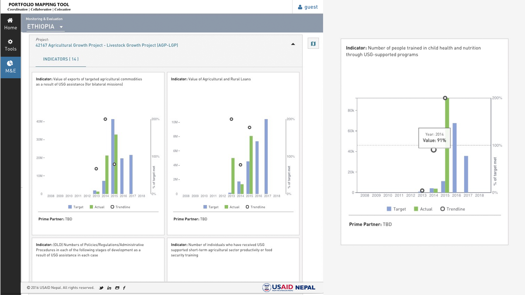Image resolution: width=525 pixels, height=295 pixels.
Task: Open the Home sidebar item
Action: [10, 24]
